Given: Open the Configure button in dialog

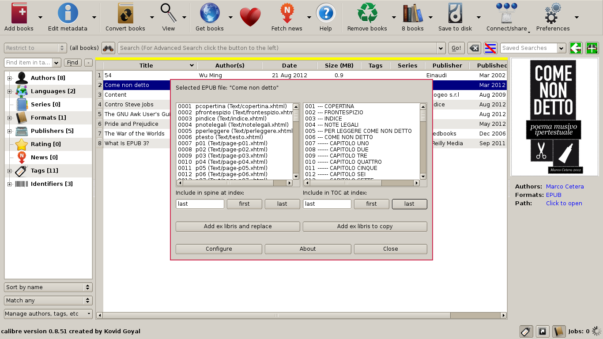Looking at the screenshot, I should click(x=219, y=249).
